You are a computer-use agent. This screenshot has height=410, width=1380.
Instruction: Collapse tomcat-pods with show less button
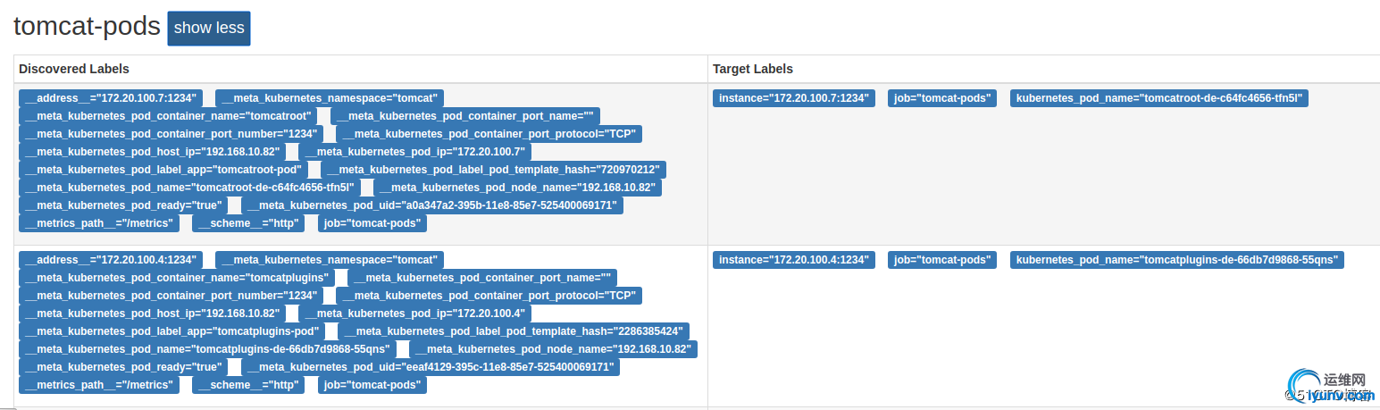209,28
